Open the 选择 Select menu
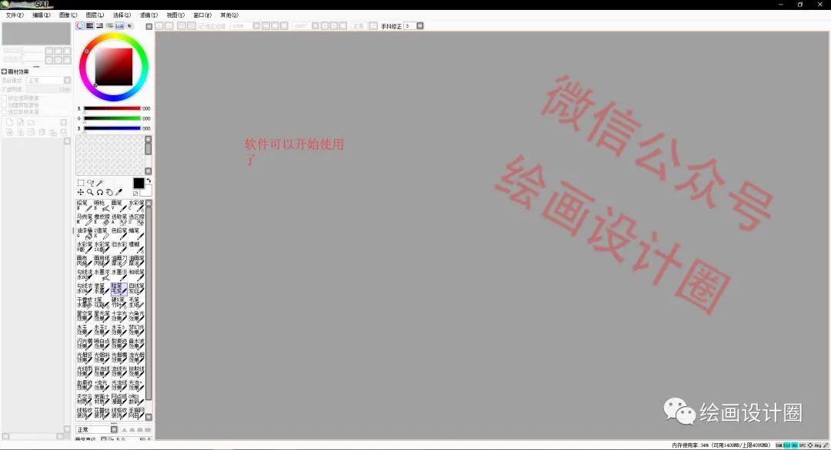 click(122, 15)
